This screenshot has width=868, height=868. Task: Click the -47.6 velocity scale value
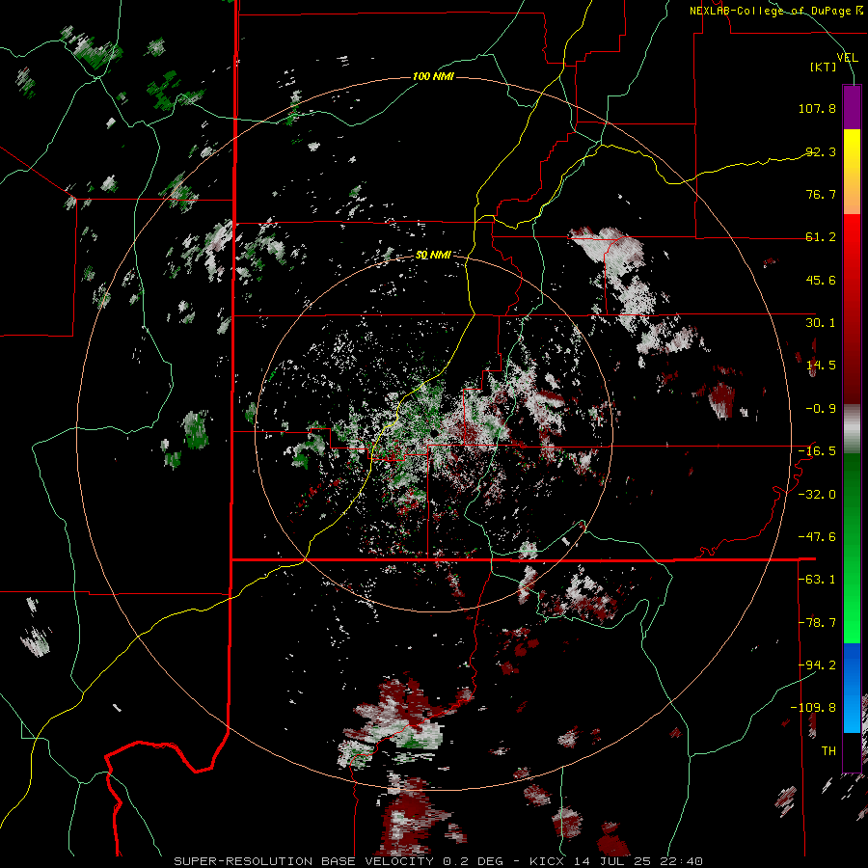tap(817, 537)
